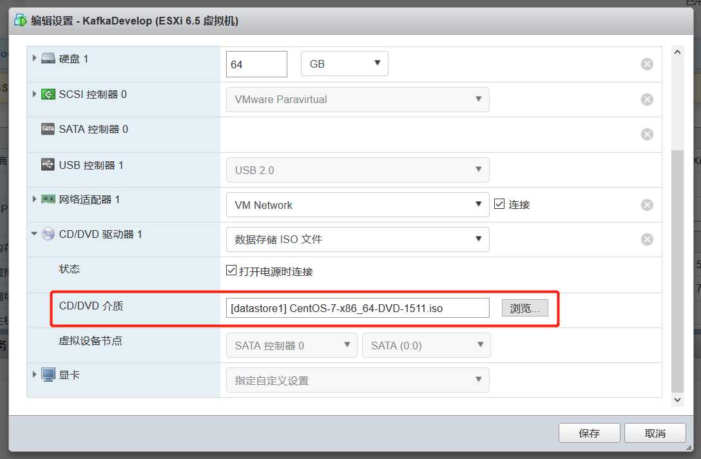Click the 浏览... browse button
Viewport: 701px width, 459px height.
[525, 308]
